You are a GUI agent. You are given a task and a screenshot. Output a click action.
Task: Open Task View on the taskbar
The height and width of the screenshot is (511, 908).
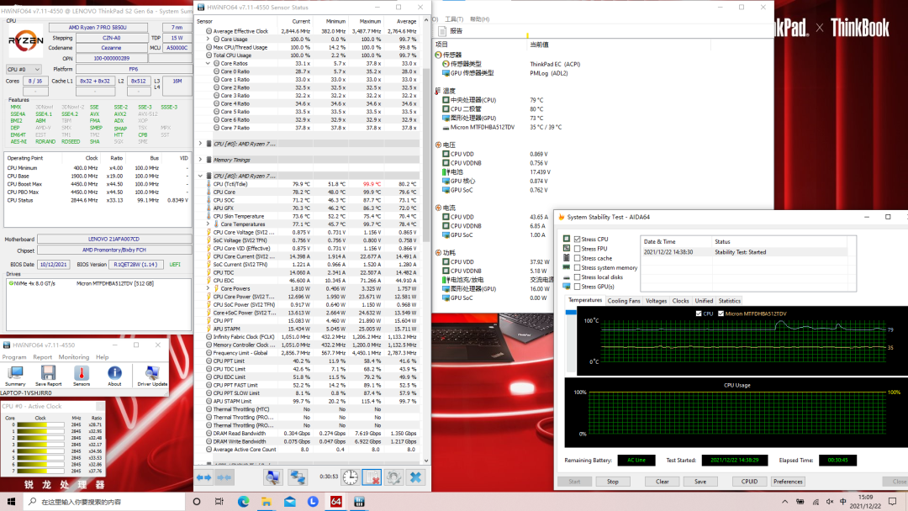pos(219,502)
